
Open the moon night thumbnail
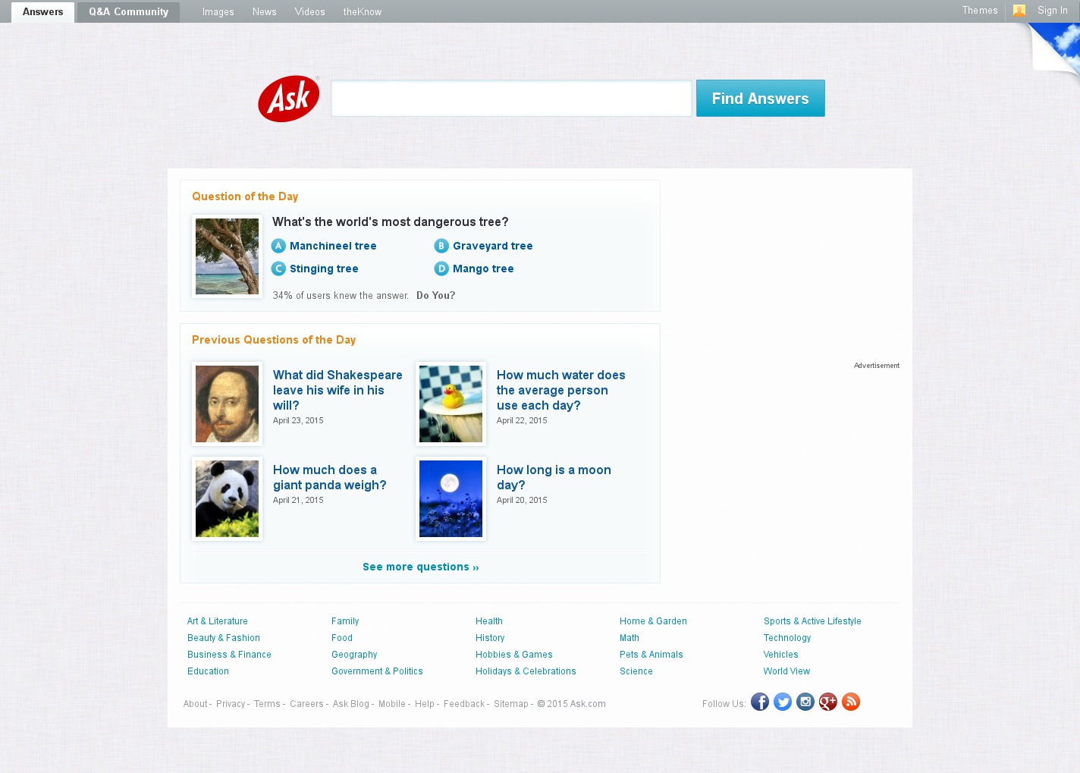(451, 499)
